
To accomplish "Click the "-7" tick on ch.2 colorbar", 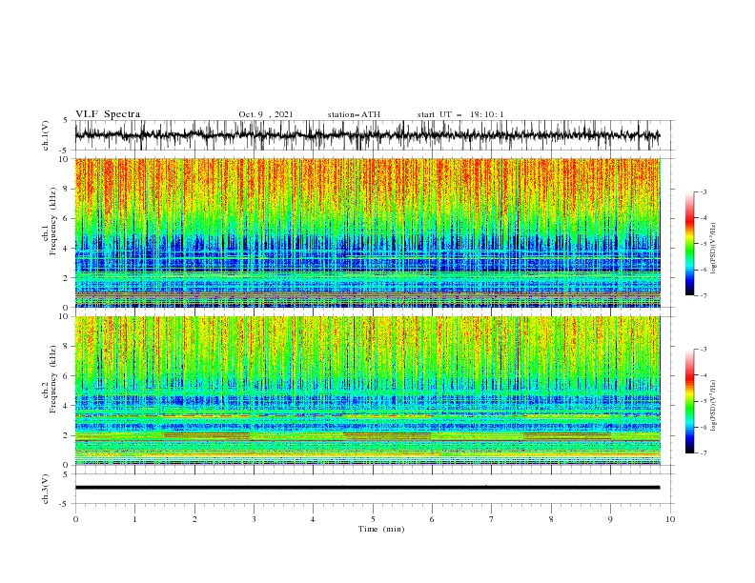I will coord(703,453).
